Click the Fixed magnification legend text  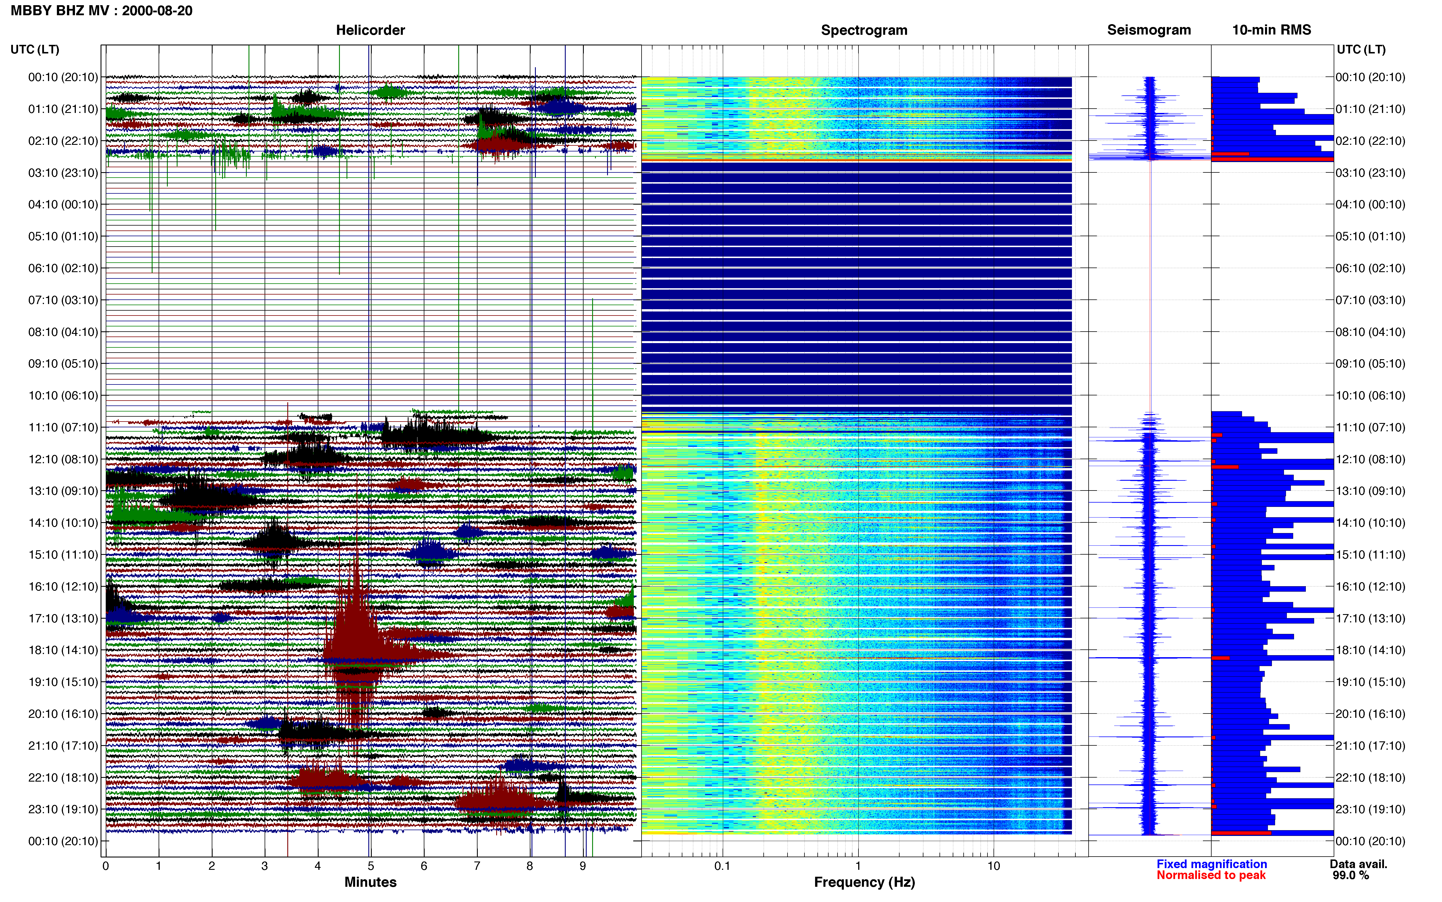[1211, 864]
